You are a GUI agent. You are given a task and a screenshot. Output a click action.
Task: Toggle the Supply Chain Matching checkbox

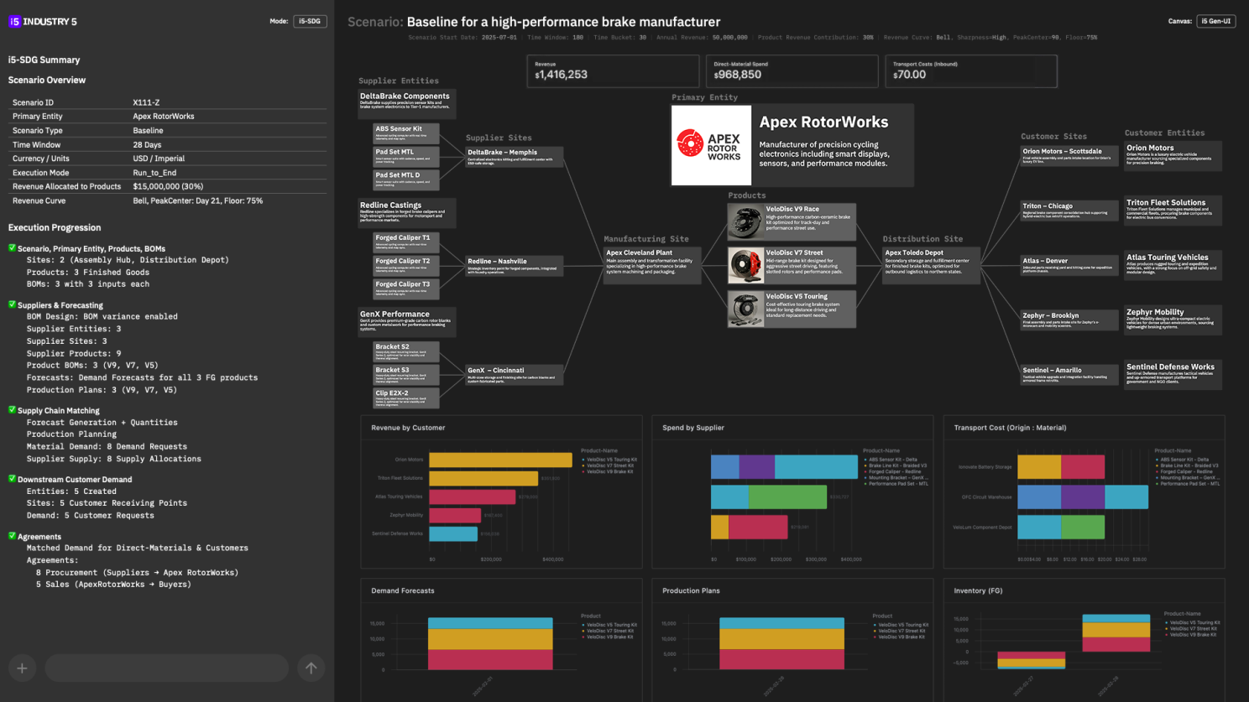click(12, 410)
